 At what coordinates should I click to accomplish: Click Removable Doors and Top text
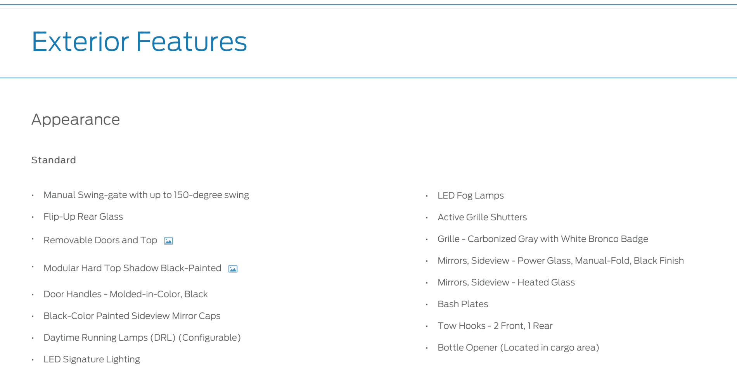pyautogui.click(x=100, y=240)
